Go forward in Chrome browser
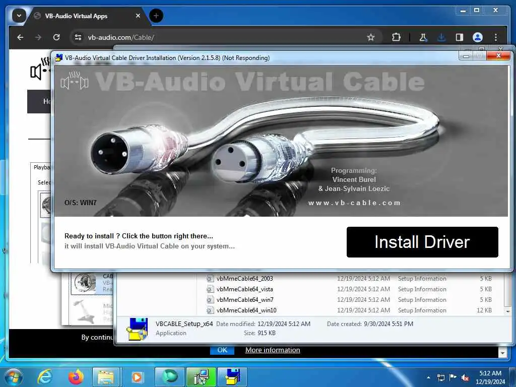The width and height of the screenshot is (516, 387). tap(38, 37)
